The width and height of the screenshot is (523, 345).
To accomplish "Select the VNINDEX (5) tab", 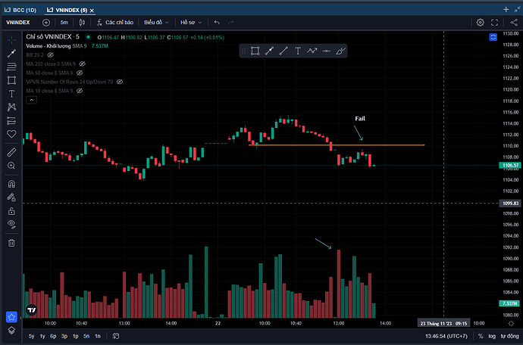I will pos(67,10).
